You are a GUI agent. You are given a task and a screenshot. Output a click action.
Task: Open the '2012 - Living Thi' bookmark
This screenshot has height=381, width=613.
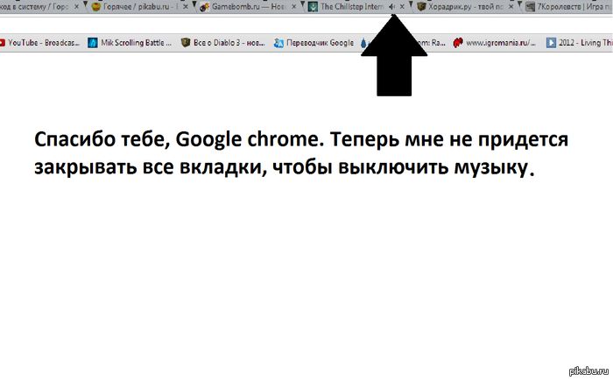[580, 43]
